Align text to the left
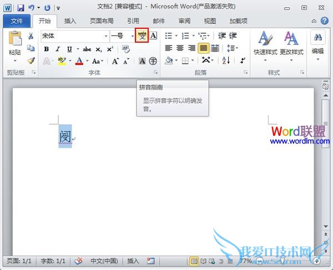 (168, 48)
